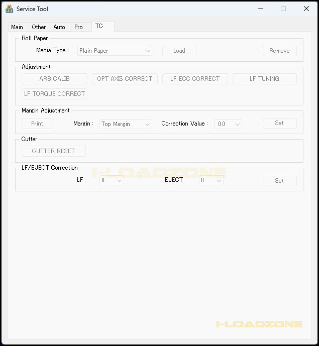Open the Top Margin dropdown
The width and height of the screenshot is (319, 346).
tap(126, 124)
